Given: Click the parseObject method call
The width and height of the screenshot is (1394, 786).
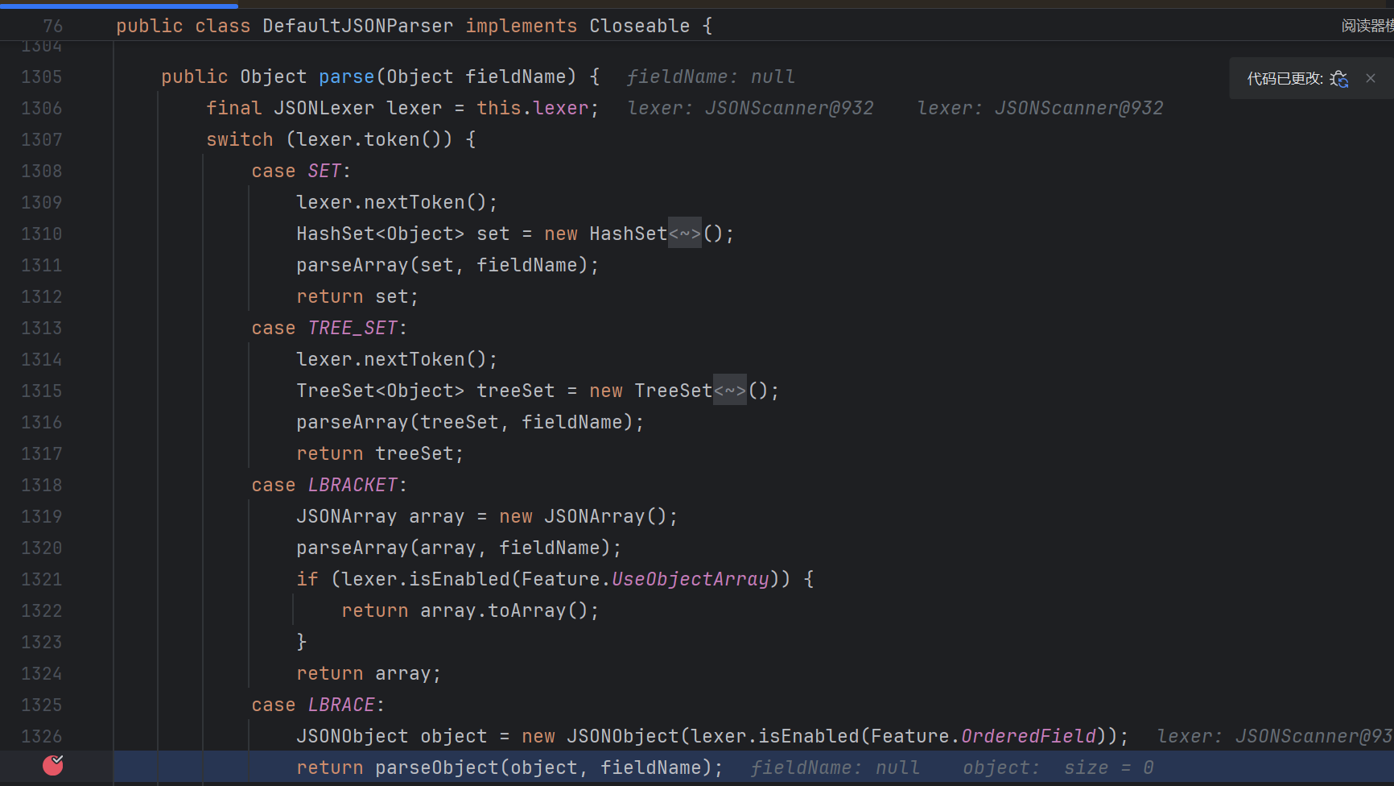Looking at the screenshot, I should coord(437,767).
